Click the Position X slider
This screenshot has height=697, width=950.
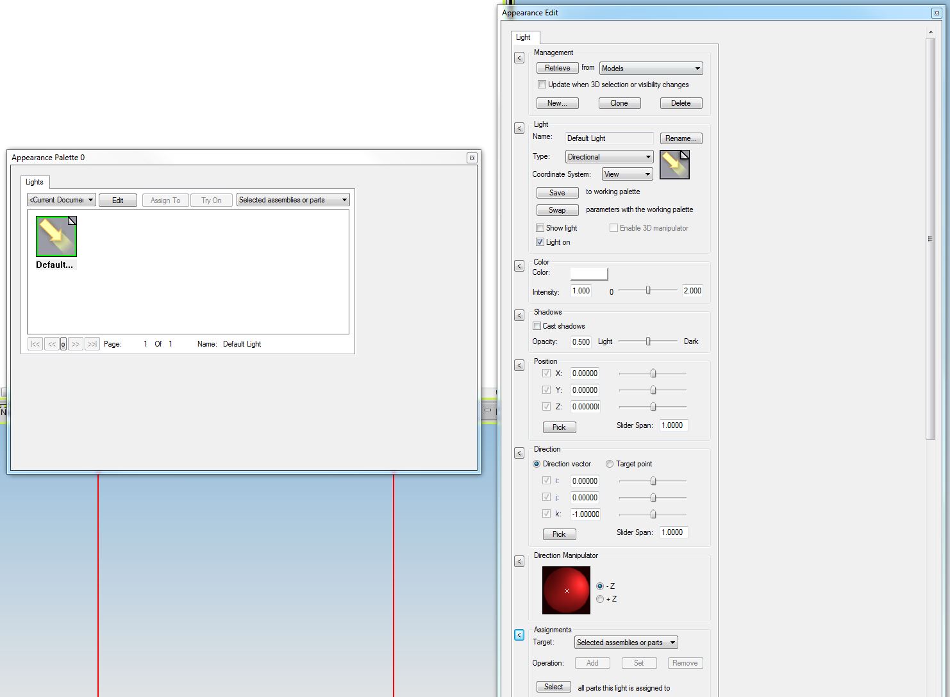point(653,373)
